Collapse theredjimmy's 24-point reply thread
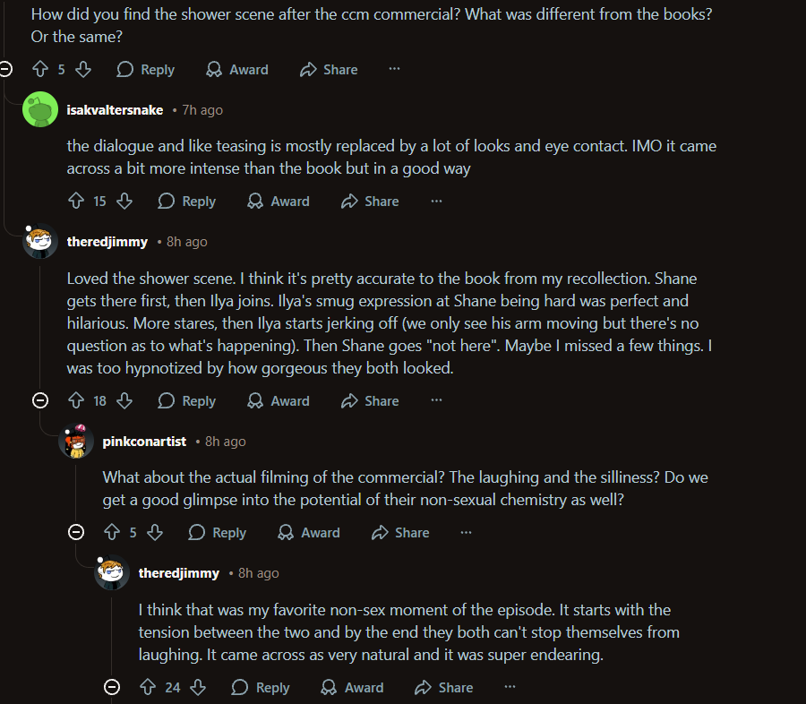 coord(112,687)
